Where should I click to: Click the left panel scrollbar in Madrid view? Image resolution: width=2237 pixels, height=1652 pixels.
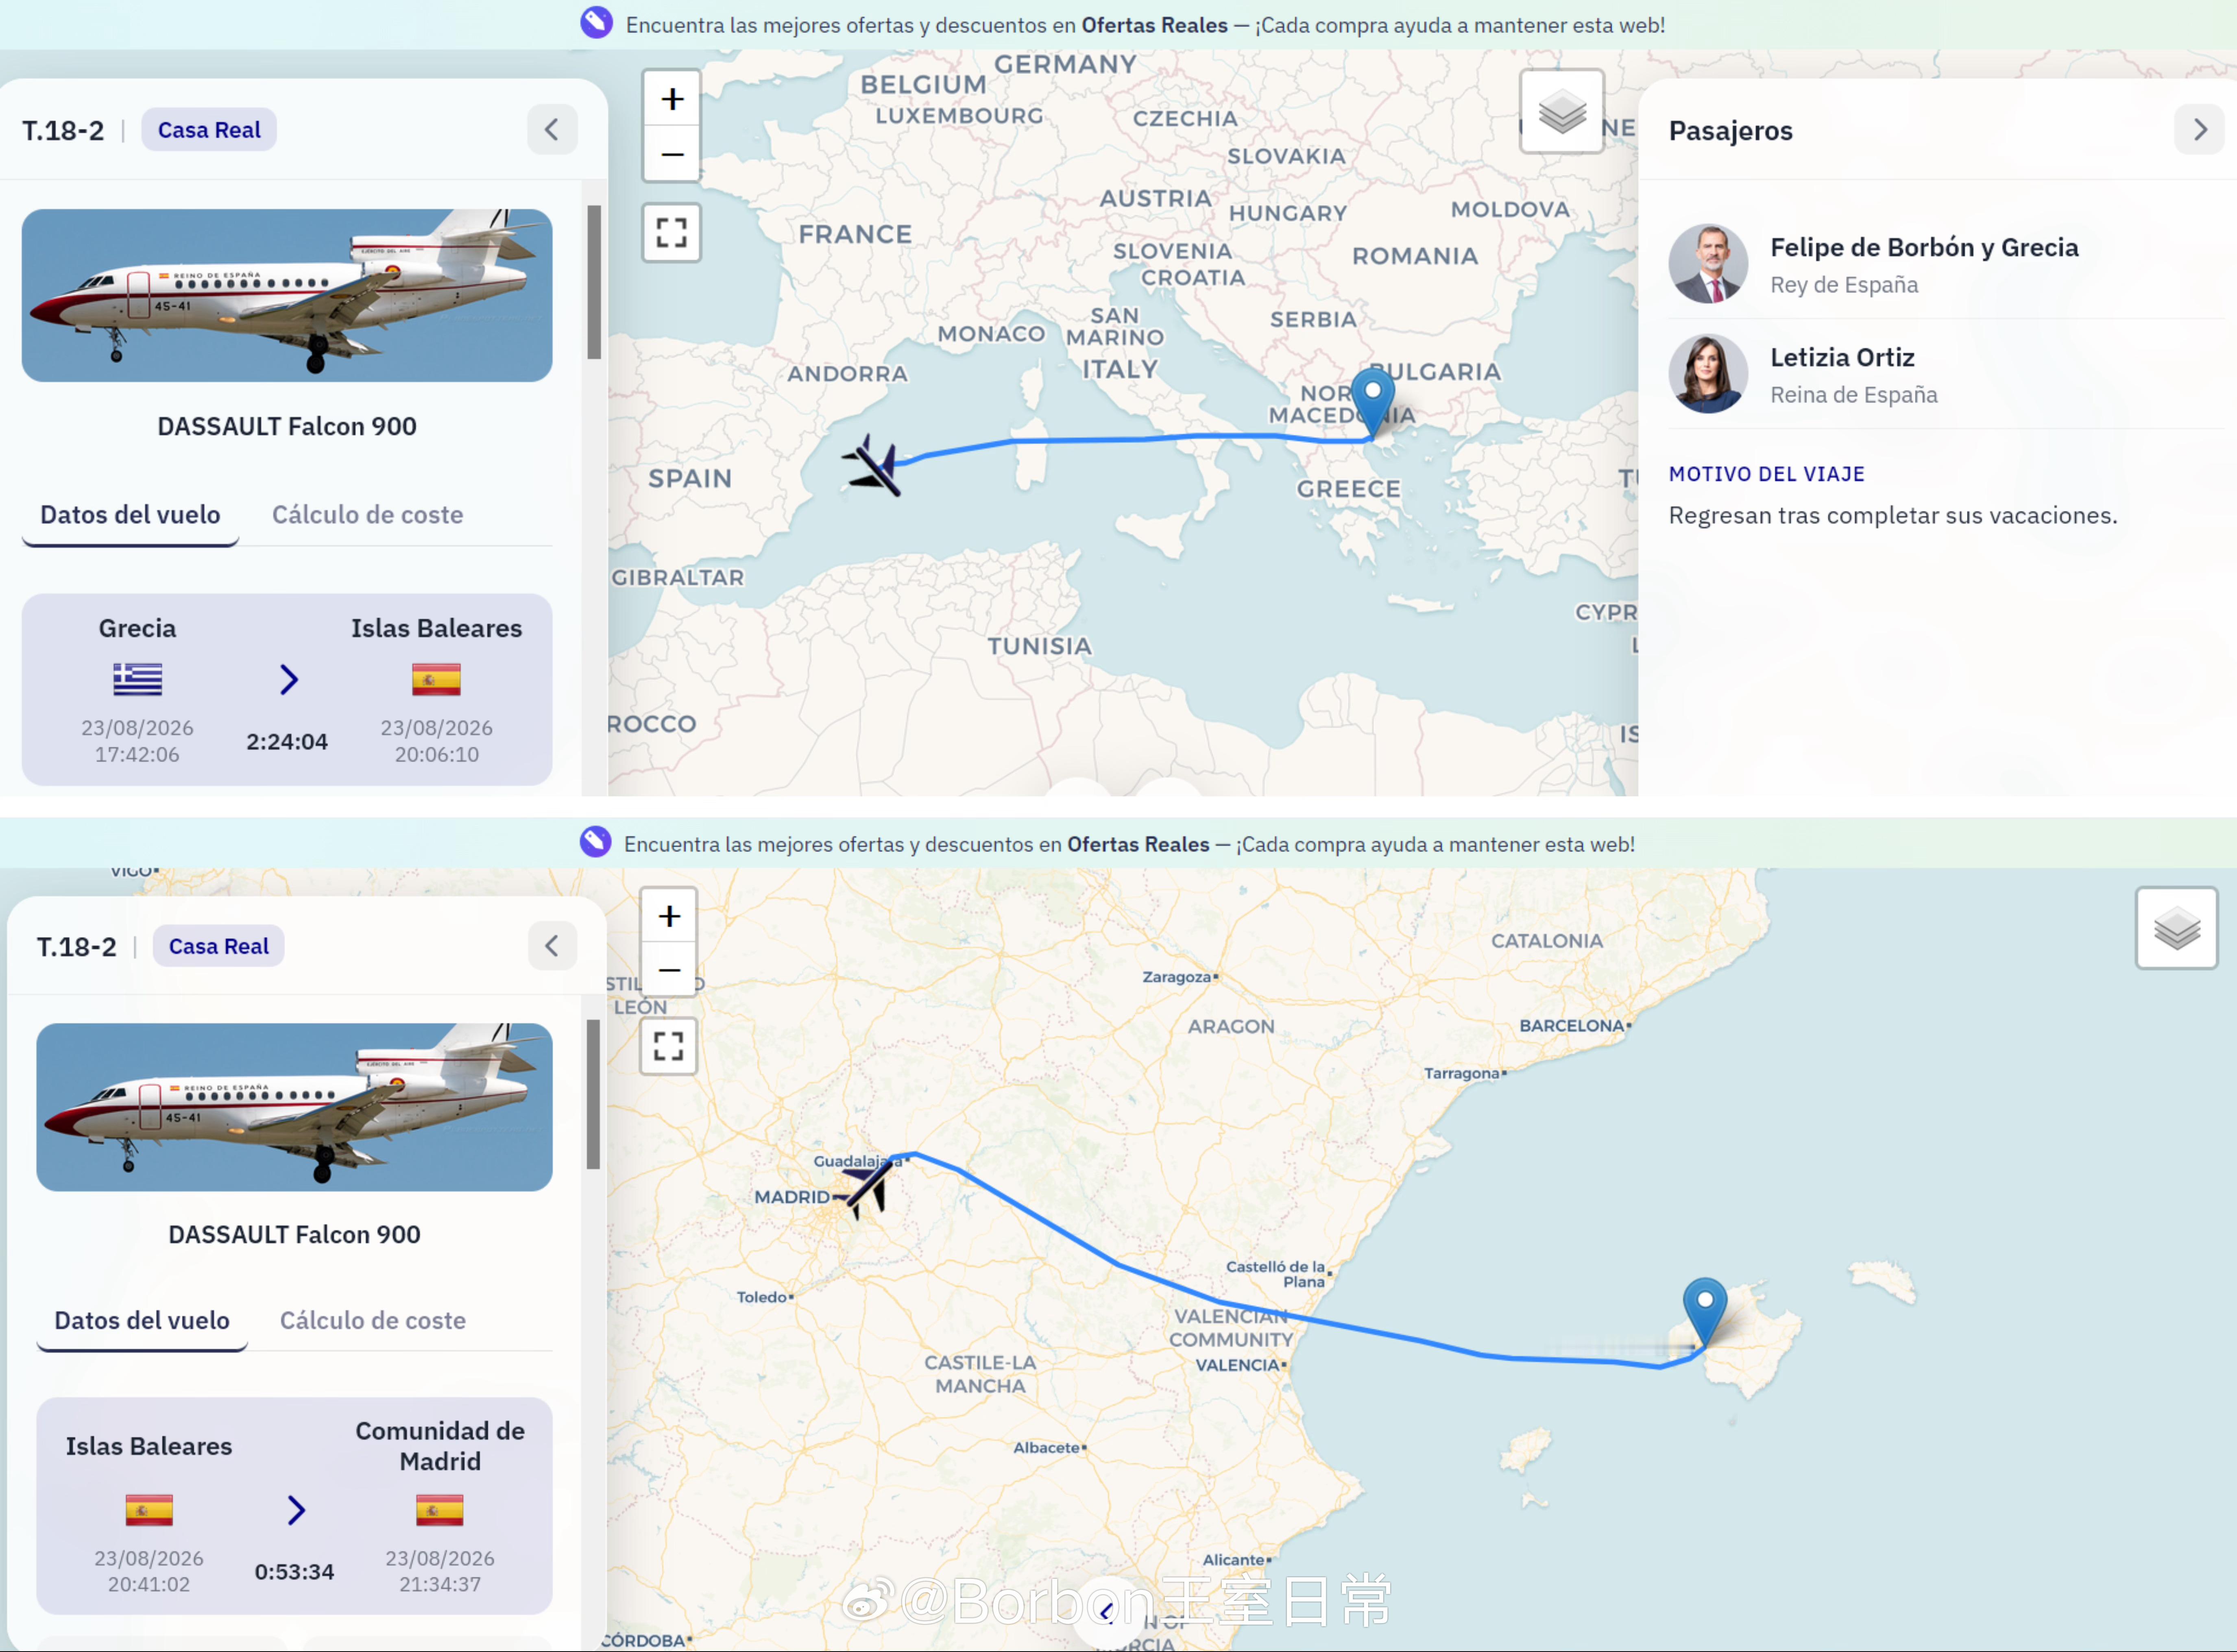click(593, 1094)
